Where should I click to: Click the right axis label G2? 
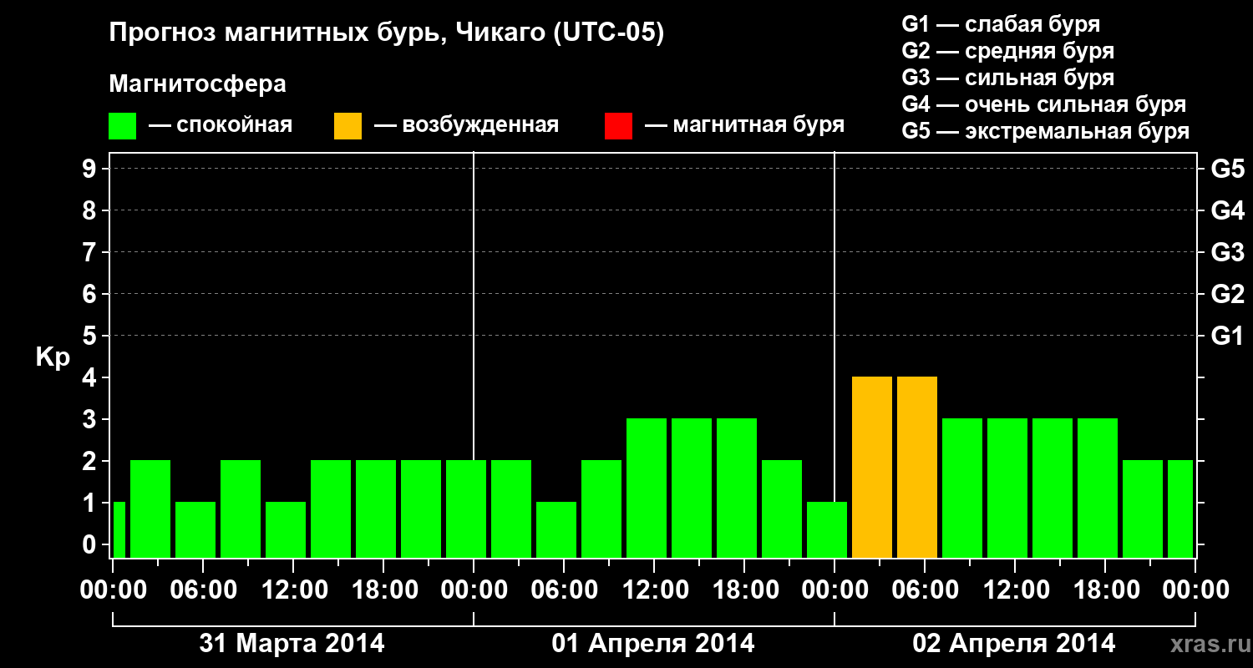(1227, 294)
